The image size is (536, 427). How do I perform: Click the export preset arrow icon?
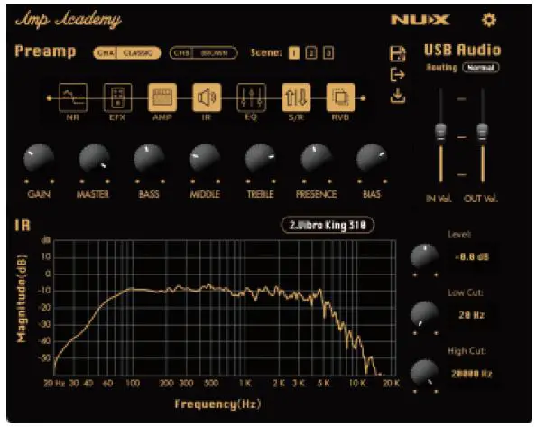pos(398,75)
